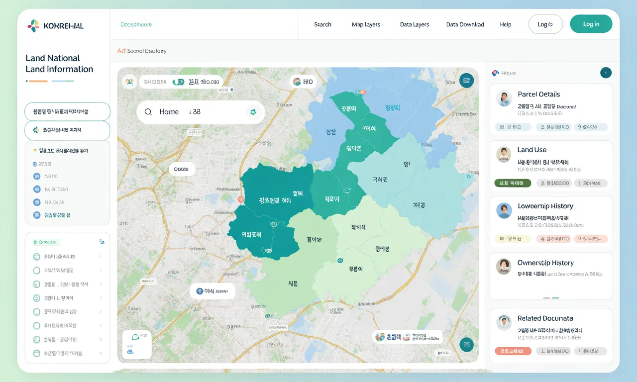
Task: Click the star icon in the second sidebar pill button
Action: (x=36, y=130)
